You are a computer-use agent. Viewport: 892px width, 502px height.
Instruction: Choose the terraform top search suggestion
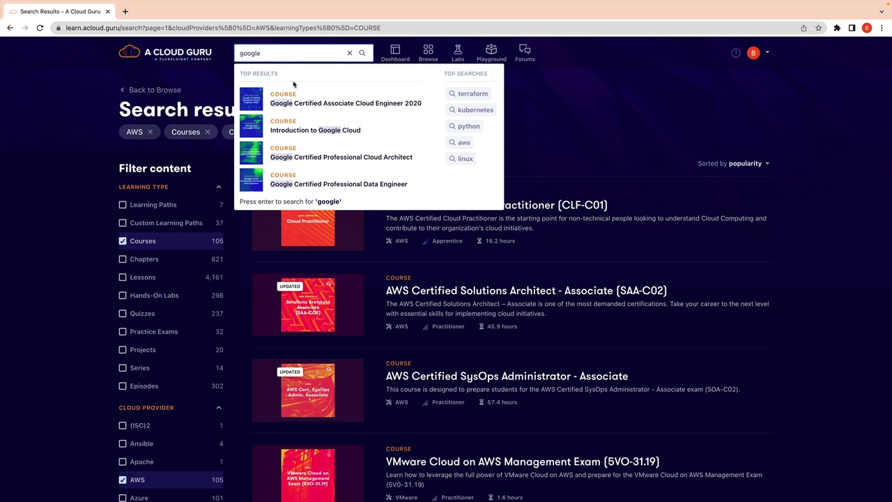[x=472, y=93]
